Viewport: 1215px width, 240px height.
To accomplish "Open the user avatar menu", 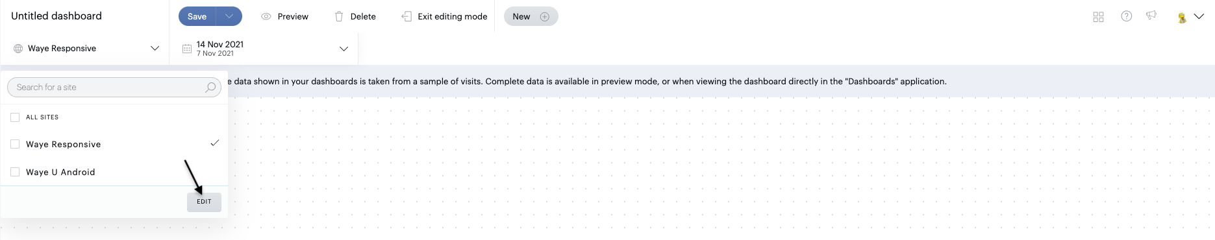I will [x=1190, y=18].
